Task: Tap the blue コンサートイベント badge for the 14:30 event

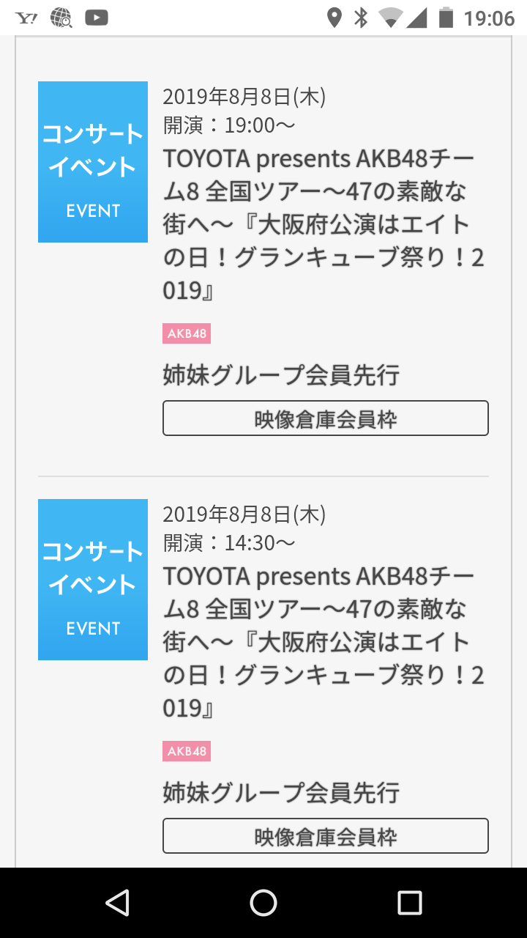Action: (93, 580)
